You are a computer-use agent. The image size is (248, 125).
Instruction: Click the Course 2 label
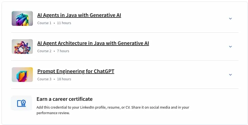pos(44,51)
